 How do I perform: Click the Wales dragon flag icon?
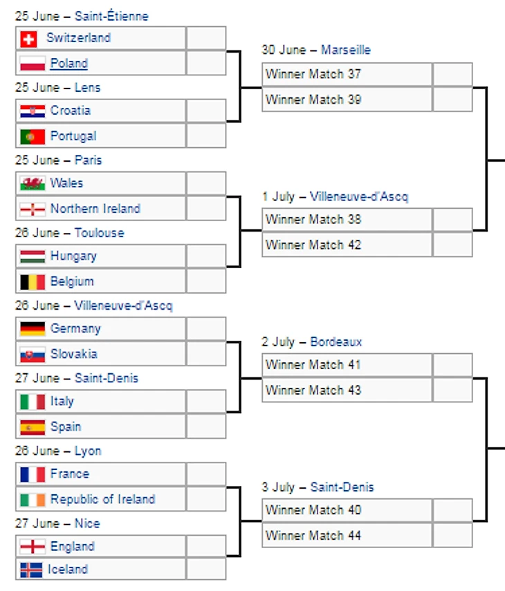coord(33,184)
